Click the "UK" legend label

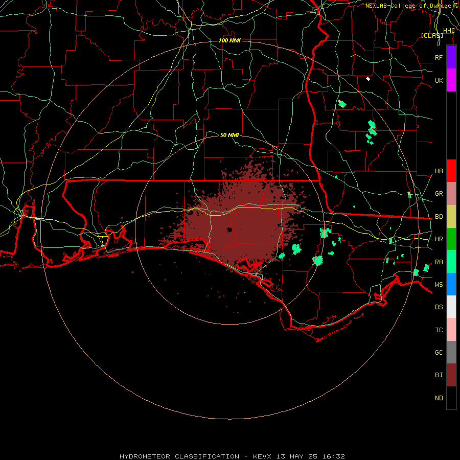[x=439, y=80]
